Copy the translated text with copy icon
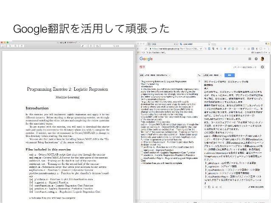The height and width of the screenshot is (203, 271). coord(209,187)
